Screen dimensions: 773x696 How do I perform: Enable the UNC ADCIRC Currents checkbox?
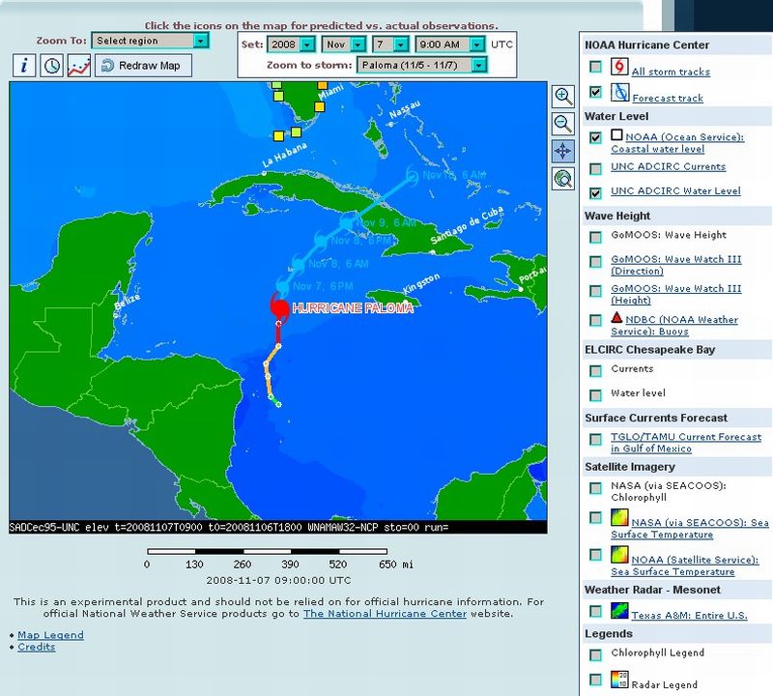click(595, 169)
